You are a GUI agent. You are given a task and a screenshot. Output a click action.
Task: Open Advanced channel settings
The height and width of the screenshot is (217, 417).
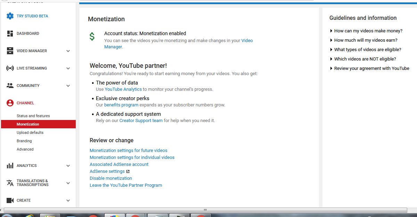25,149
